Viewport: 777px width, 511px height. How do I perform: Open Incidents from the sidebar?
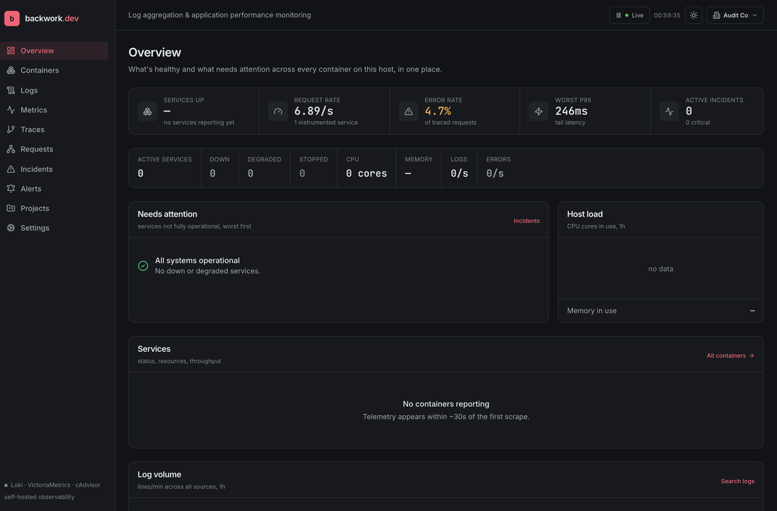click(54, 169)
